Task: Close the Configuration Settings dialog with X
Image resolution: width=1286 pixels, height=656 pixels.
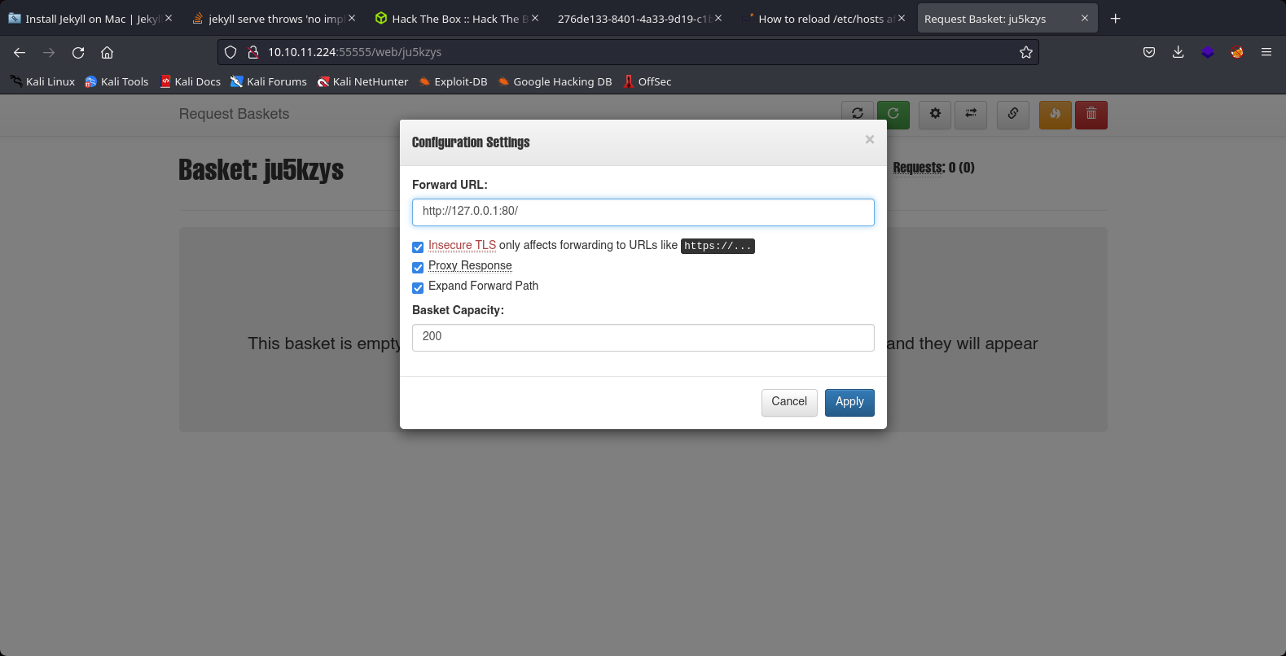Action: [x=870, y=140]
